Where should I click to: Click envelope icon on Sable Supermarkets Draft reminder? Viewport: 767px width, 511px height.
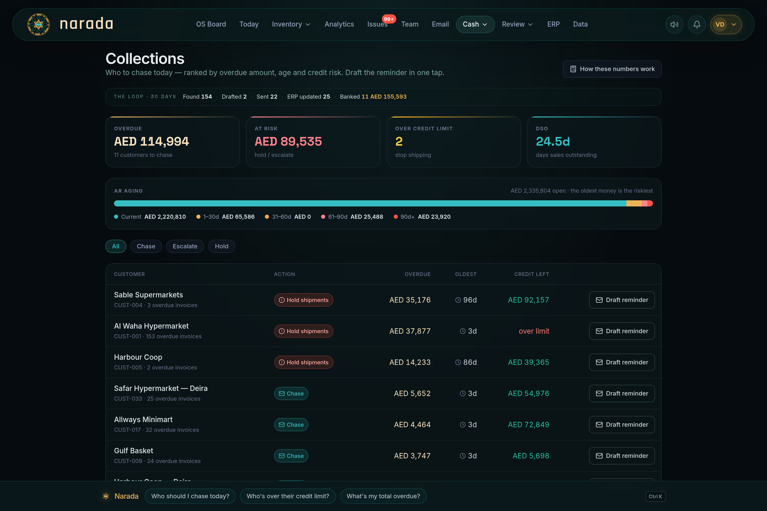599,300
